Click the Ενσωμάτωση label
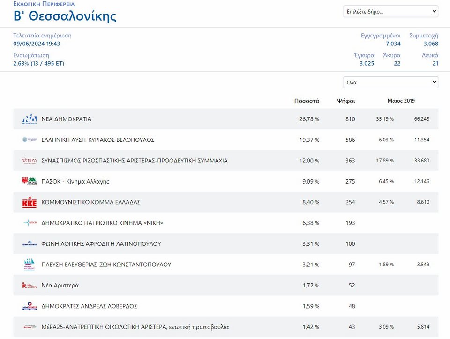Viewport: 450px width, 339px height. (x=31, y=55)
